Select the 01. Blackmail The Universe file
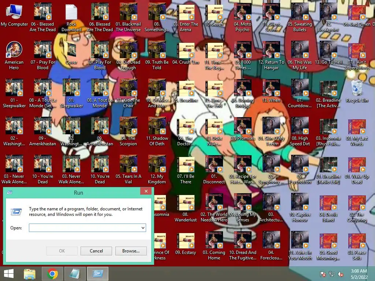The height and width of the screenshot is (281, 375). [129, 18]
